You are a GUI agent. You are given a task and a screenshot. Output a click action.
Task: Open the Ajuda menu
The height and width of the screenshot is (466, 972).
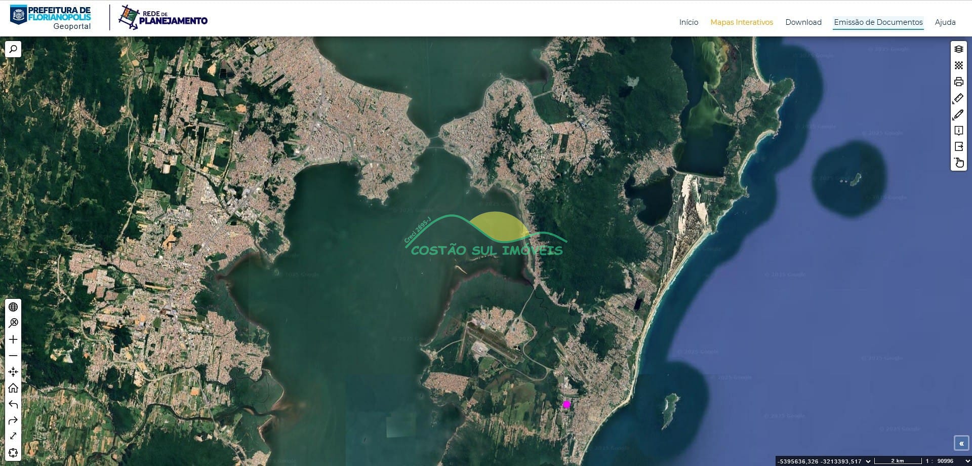point(945,22)
